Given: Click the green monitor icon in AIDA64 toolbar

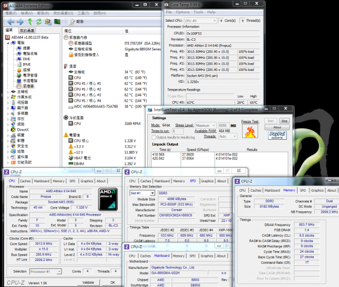Looking at the screenshot, I should tap(57, 22).
